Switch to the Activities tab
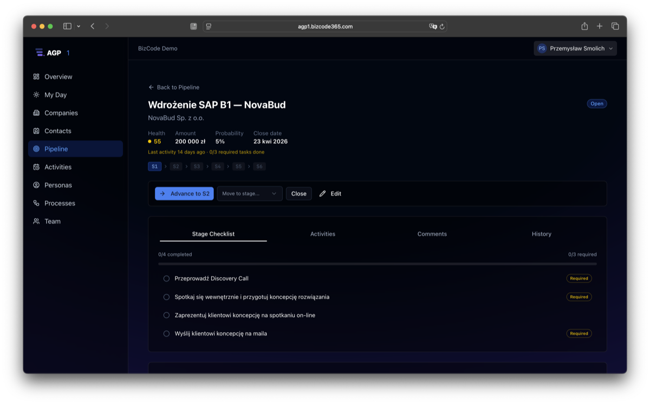The width and height of the screenshot is (650, 404). point(323,234)
